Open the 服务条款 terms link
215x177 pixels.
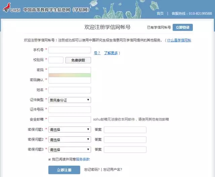coord(83,160)
